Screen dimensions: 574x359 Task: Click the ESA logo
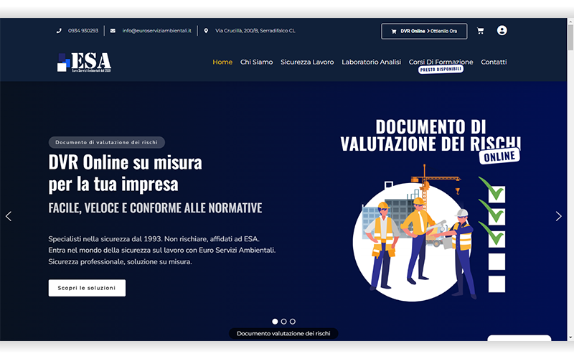(84, 62)
